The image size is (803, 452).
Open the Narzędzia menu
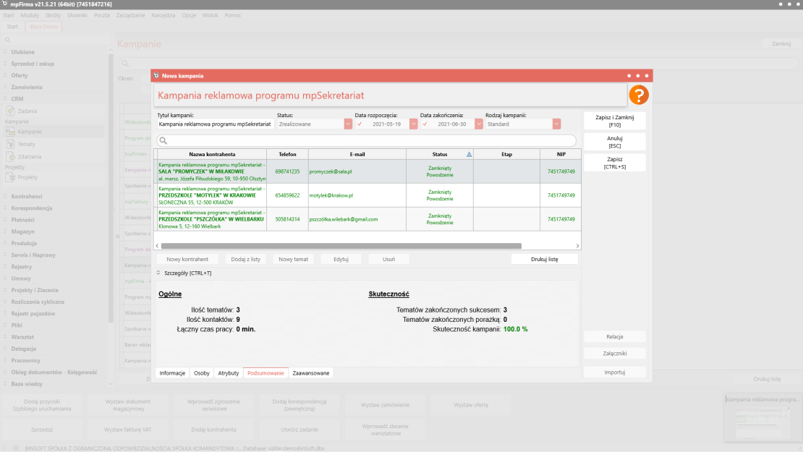tap(163, 15)
